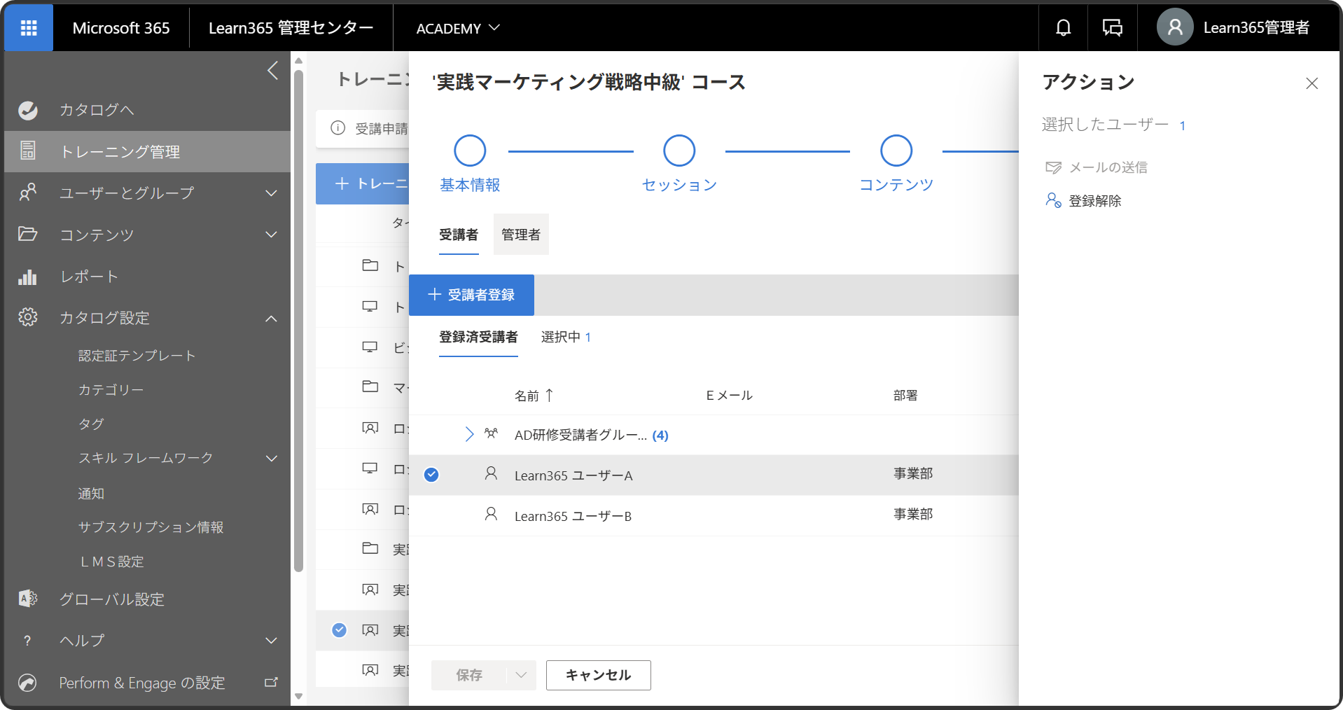
Task: Collapse カタログ設定 menu
Action: [272, 319]
